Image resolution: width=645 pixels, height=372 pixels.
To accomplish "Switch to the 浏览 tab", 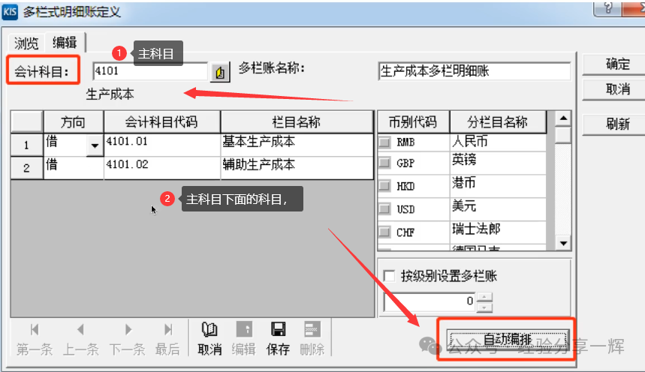I will point(26,43).
